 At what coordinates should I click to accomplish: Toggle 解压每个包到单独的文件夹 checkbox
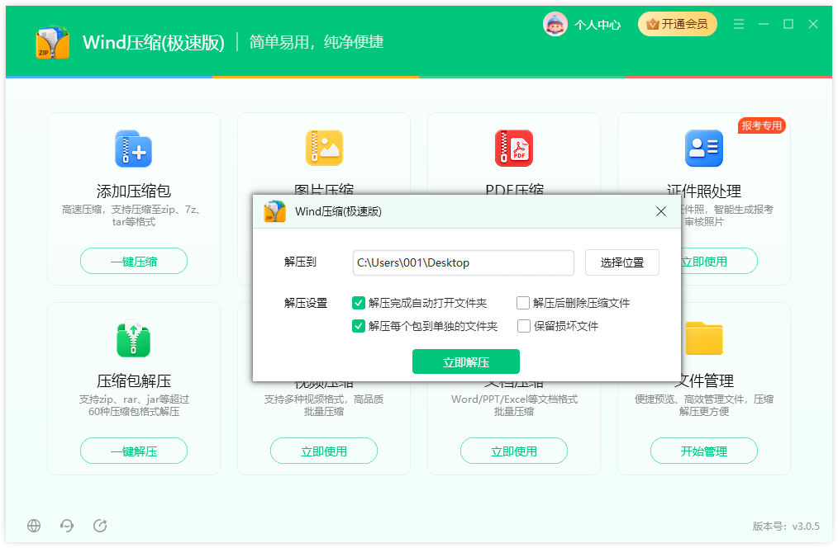pyautogui.click(x=359, y=326)
